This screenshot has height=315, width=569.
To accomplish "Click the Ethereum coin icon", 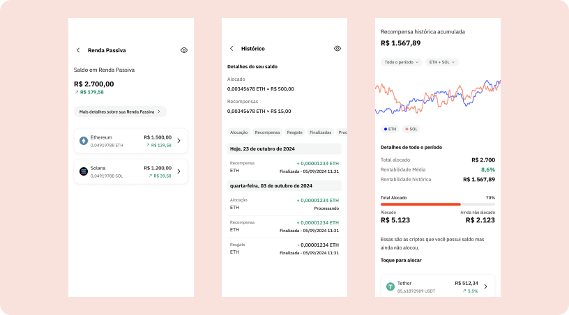I will (84, 141).
